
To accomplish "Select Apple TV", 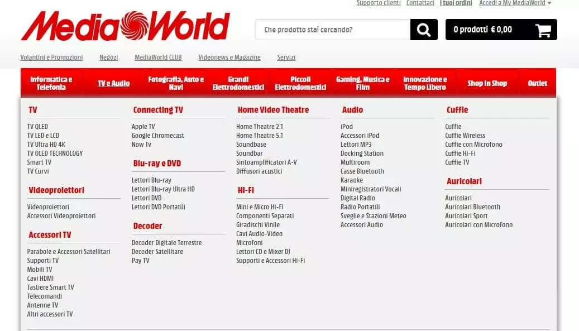I will pyautogui.click(x=143, y=127).
